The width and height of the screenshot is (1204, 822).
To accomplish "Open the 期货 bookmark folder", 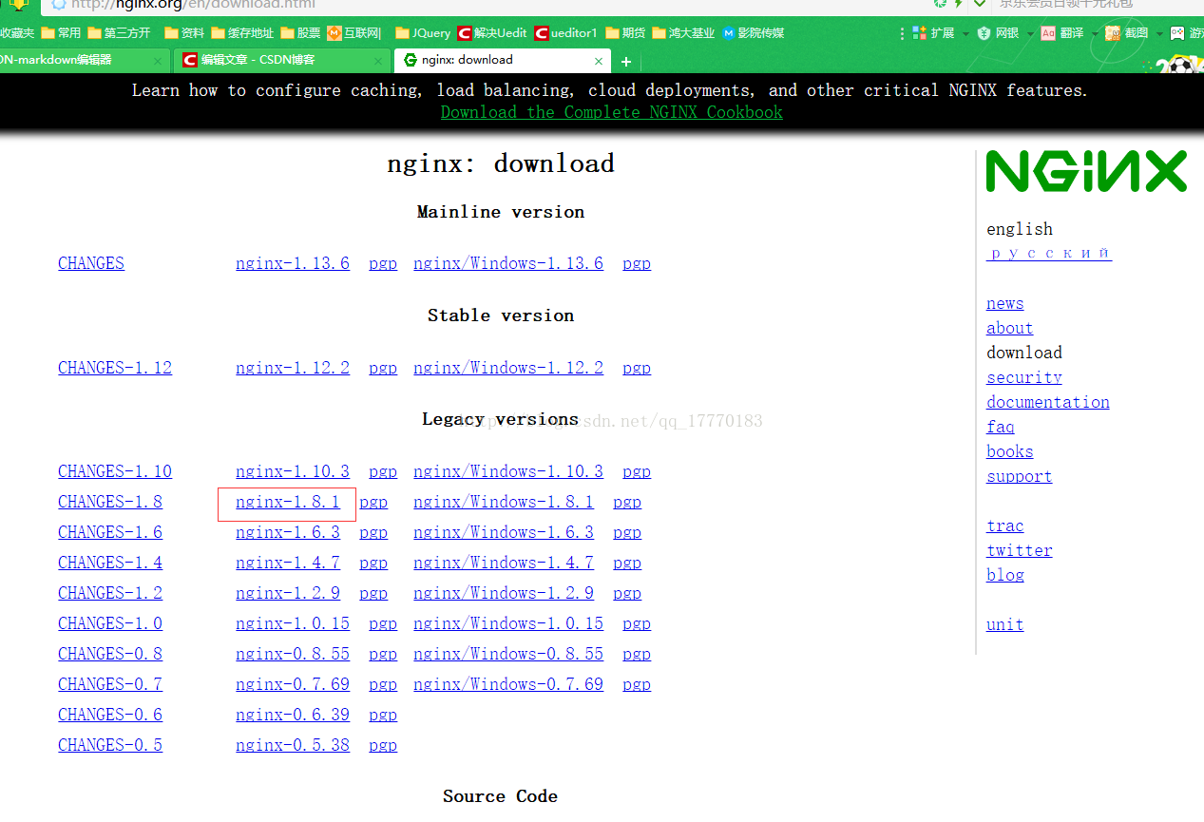I will (625, 33).
